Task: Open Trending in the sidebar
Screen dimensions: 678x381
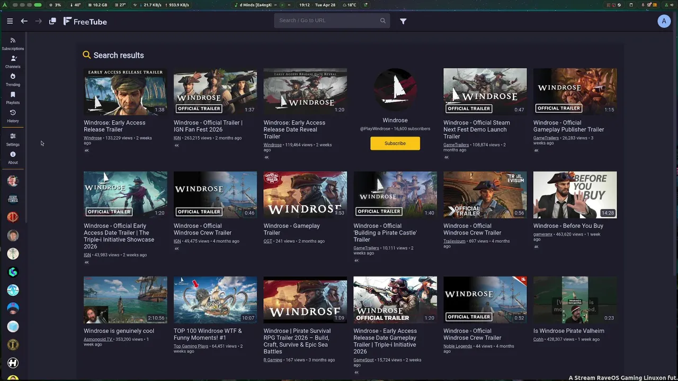Action: point(13,80)
